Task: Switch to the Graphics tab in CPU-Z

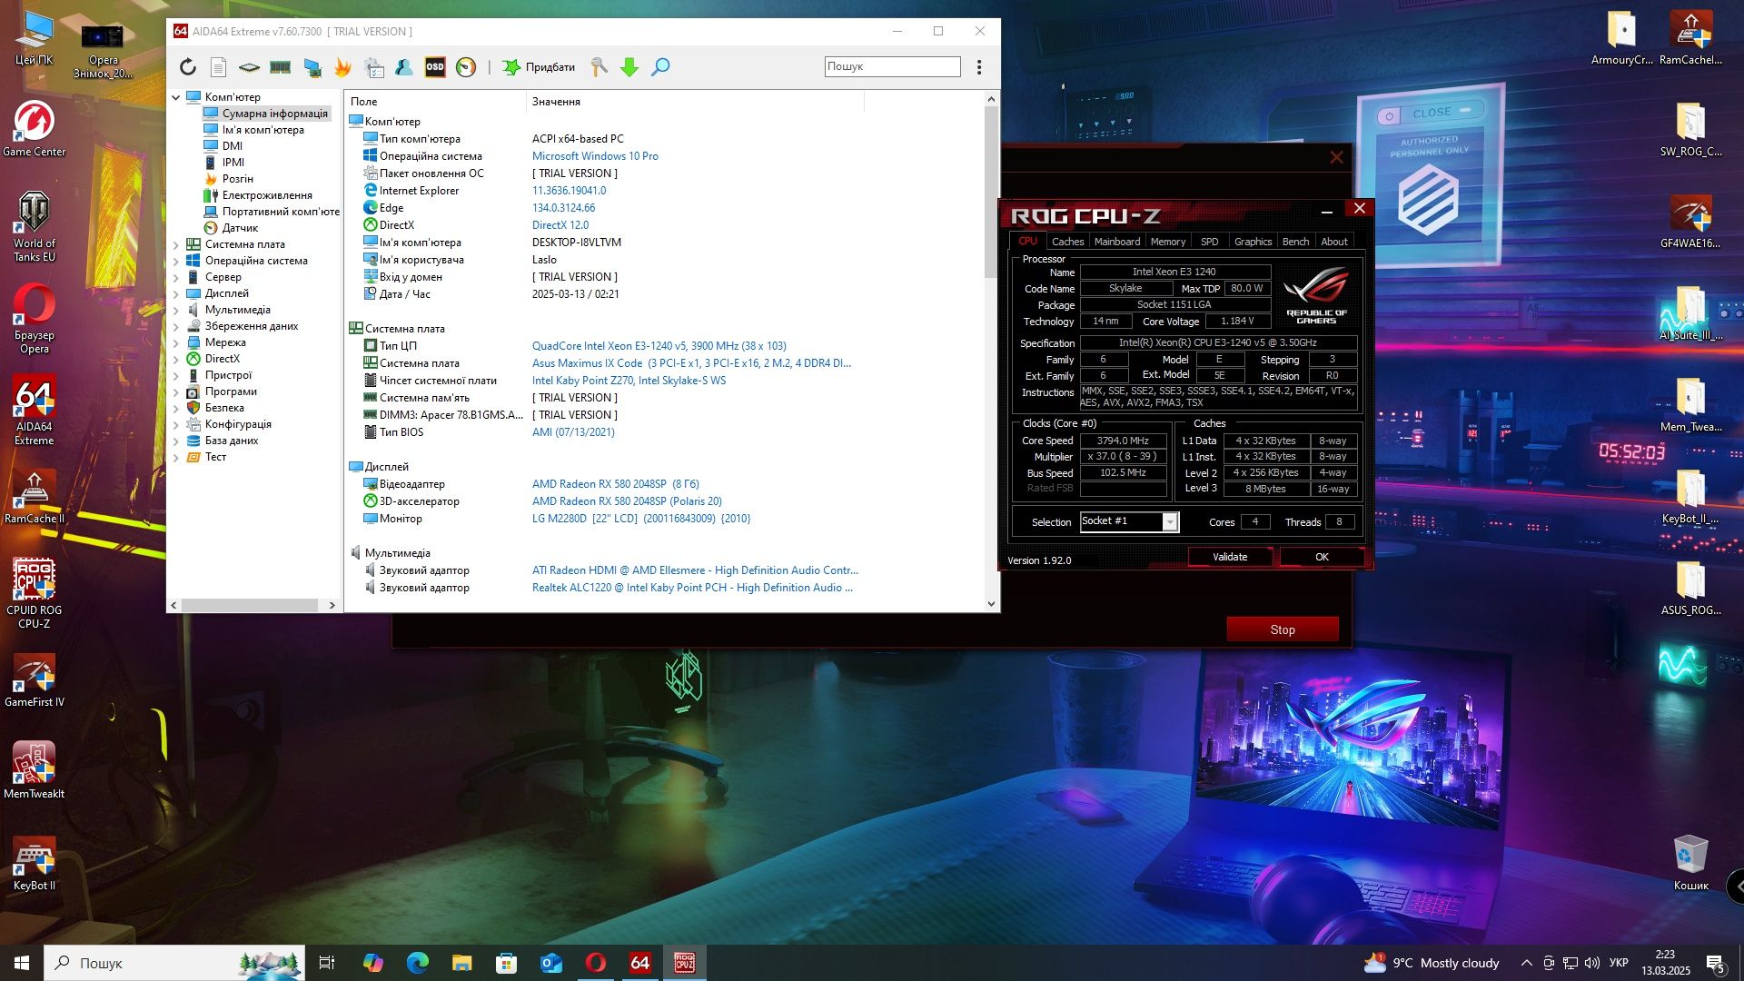Action: coord(1253,242)
